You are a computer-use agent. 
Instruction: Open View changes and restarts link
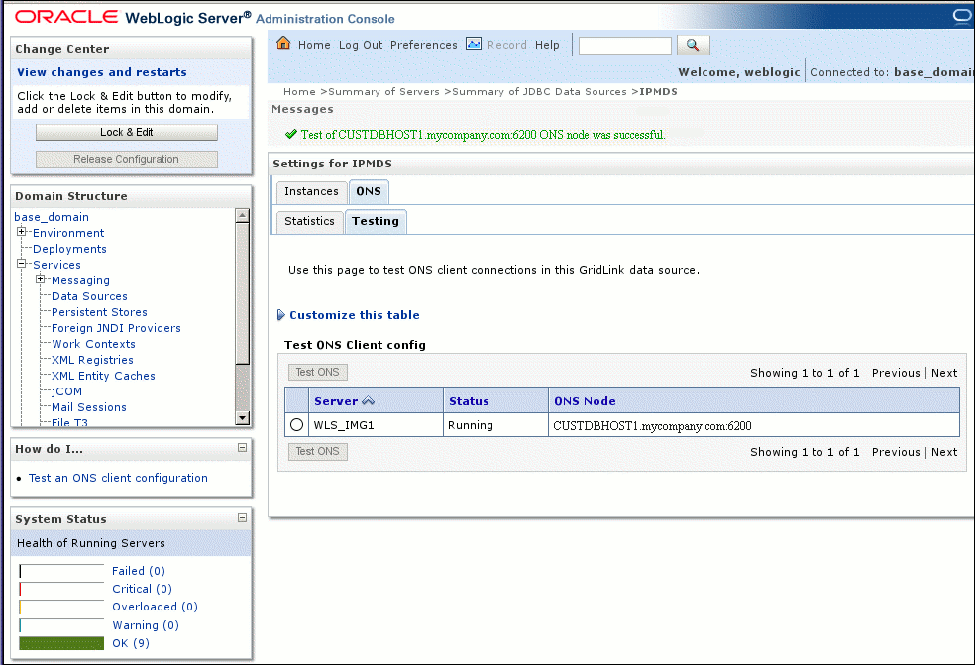pos(102,72)
